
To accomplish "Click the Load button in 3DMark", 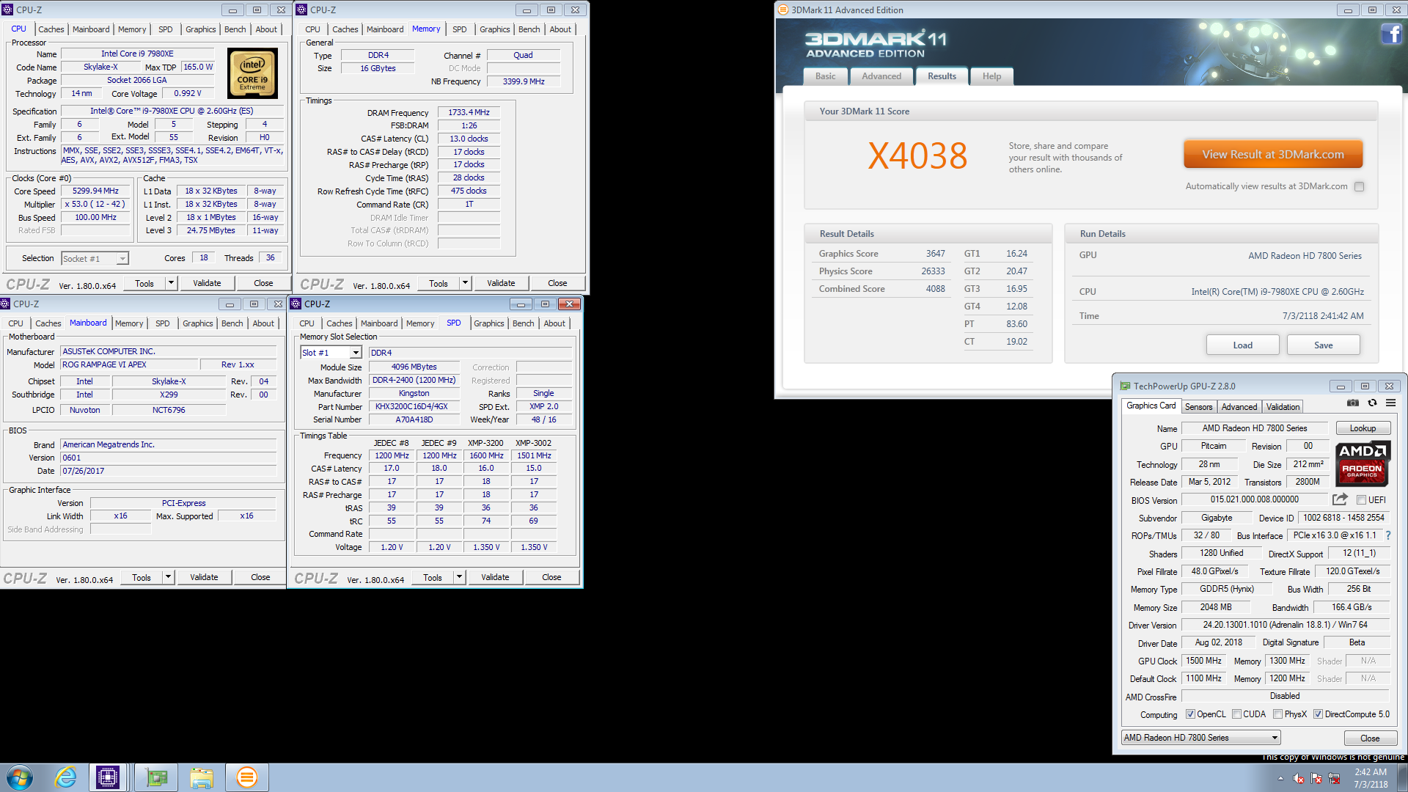I will 1242,345.
